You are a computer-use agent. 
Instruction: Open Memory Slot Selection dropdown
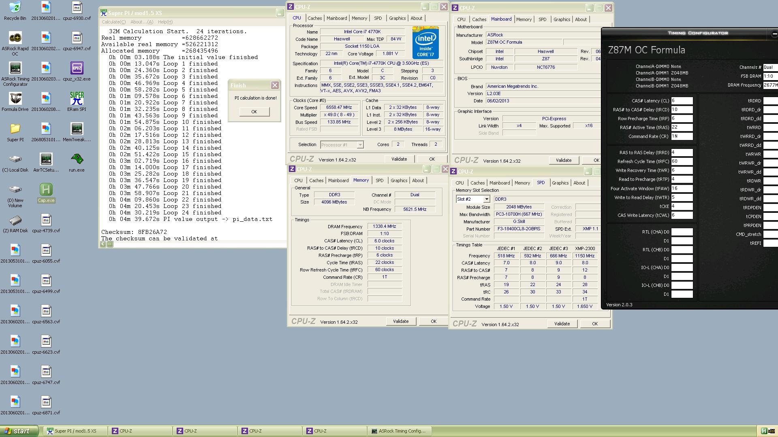(486, 199)
